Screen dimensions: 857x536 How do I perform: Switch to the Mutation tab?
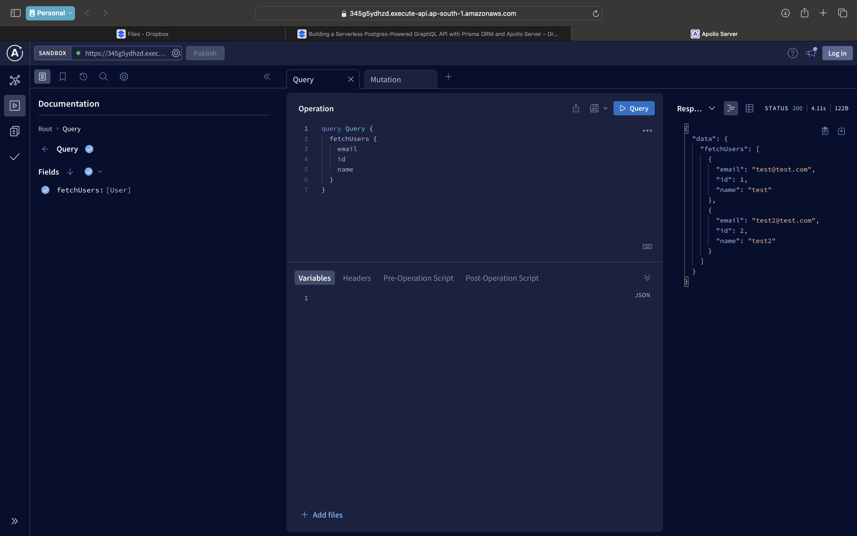[x=400, y=79]
